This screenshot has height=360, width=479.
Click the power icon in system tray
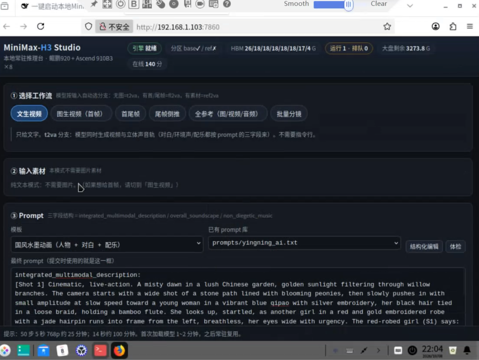coord(412,350)
